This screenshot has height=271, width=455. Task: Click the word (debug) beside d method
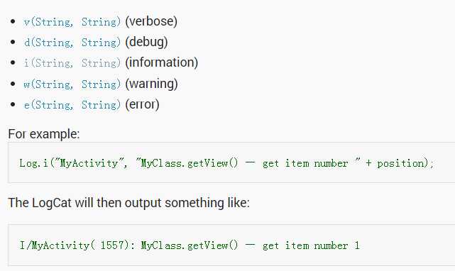[146, 43]
